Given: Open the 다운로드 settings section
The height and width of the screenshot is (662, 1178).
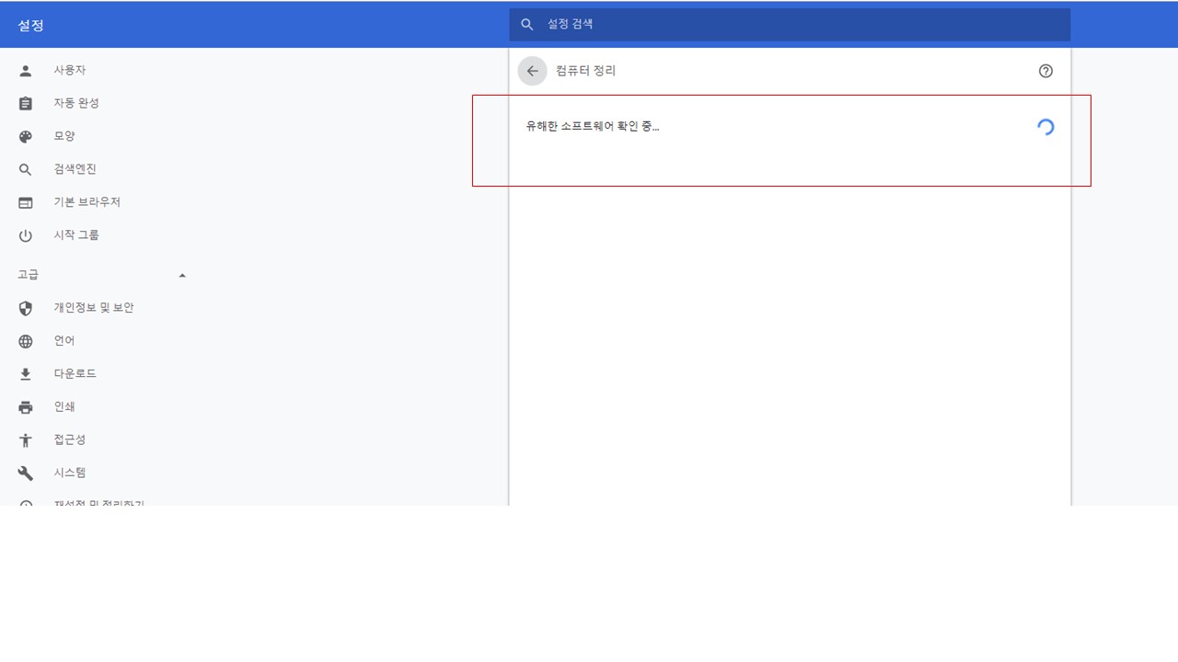Looking at the screenshot, I should (x=75, y=374).
